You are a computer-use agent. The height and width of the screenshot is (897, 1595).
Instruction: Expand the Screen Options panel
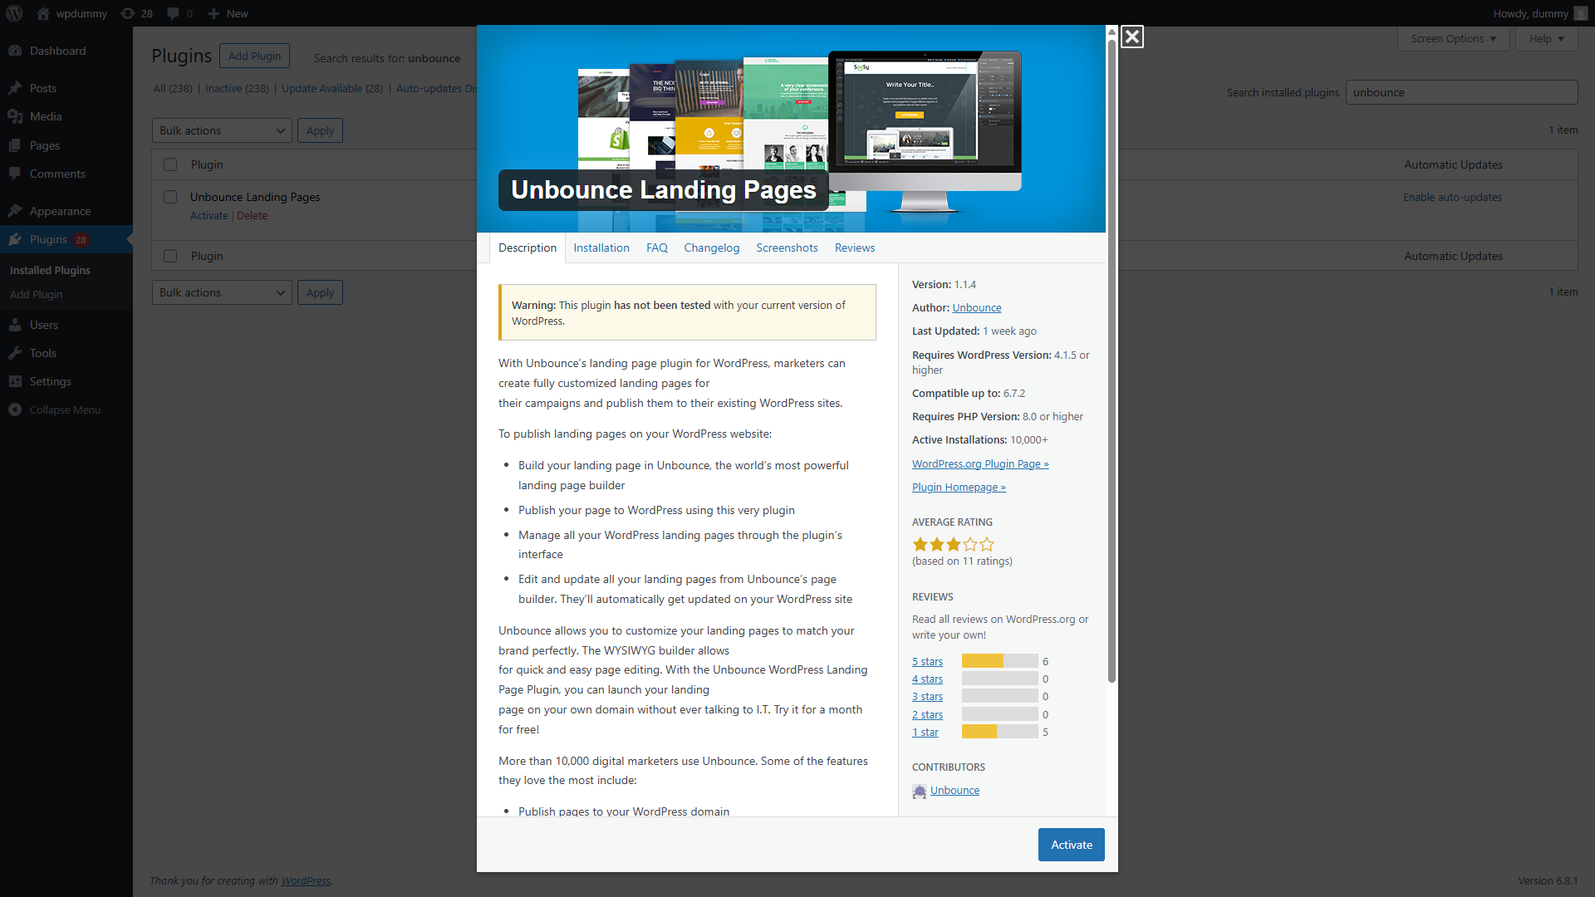(1453, 38)
